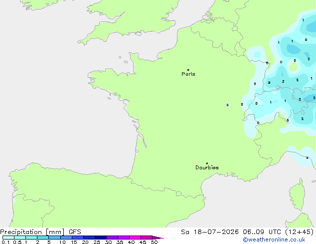Pick the 0.1–0.5 mm legend color swatch
316x244 pixels.
(8, 238)
